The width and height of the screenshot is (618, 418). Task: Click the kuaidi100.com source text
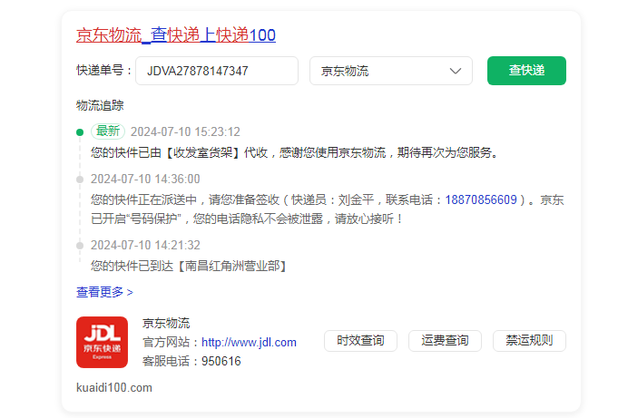[114, 388]
